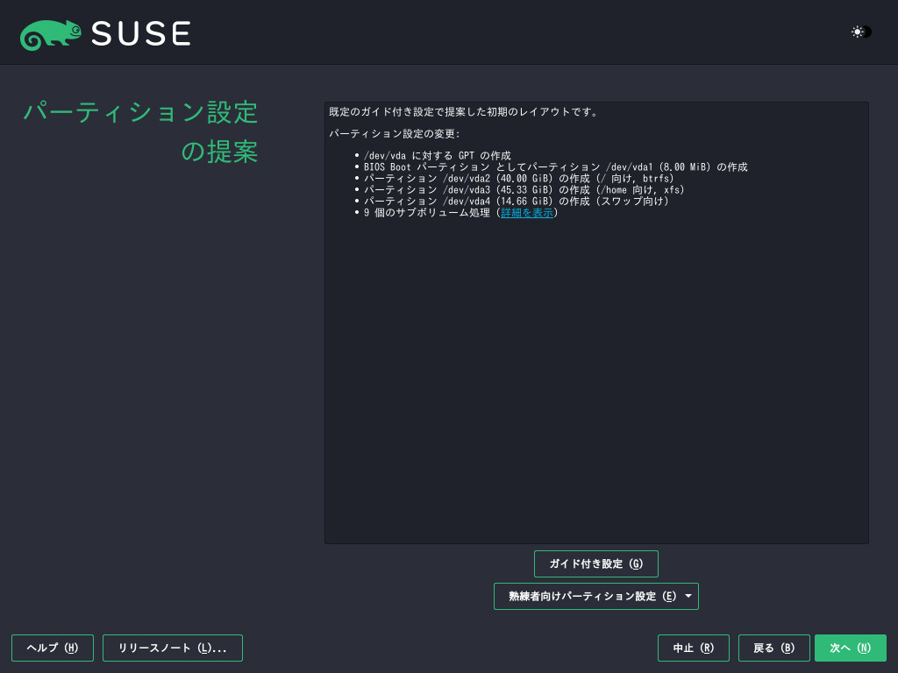
Task: Select the /dev/vda3 xfs home partition line
Action: click(524, 189)
